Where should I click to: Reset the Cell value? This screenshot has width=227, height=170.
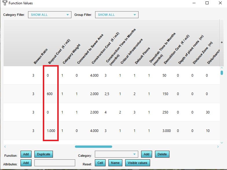click(x=100, y=163)
